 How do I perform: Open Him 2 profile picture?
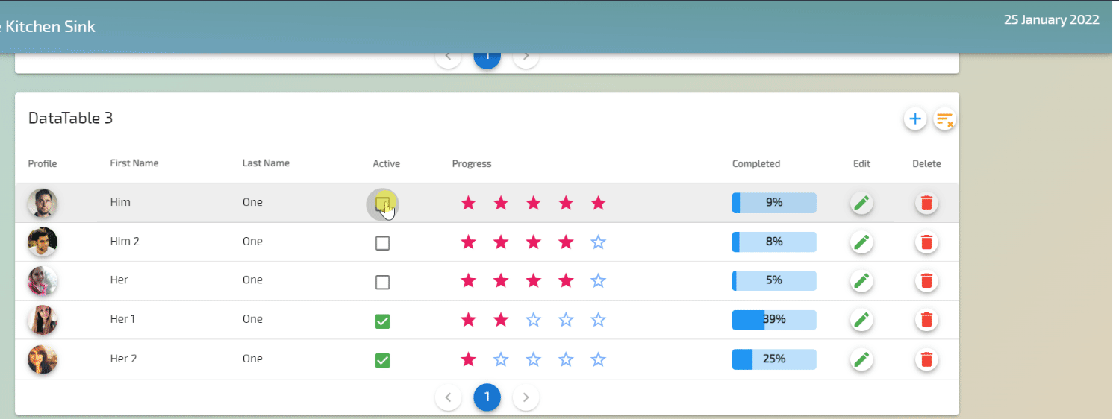[43, 242]
